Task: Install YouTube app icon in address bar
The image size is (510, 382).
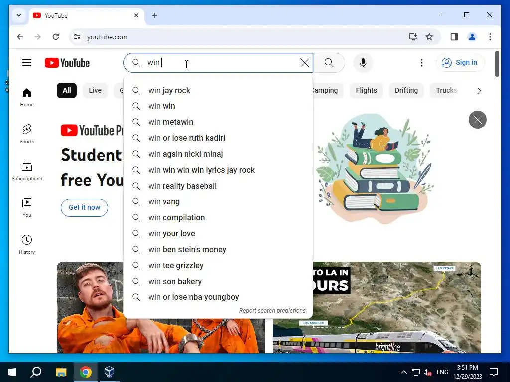Action: pos(413,37)
